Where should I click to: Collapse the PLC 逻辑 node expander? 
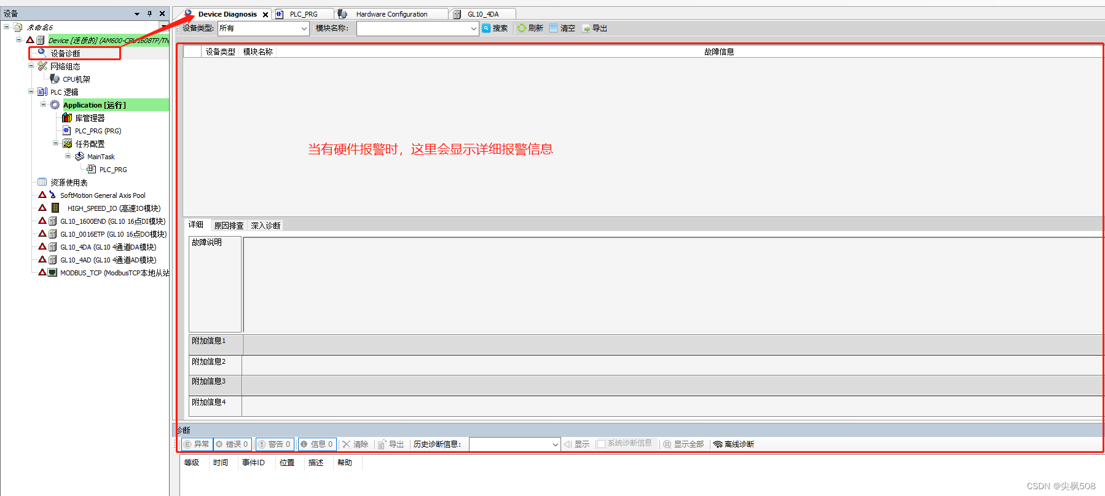point(31,92)
